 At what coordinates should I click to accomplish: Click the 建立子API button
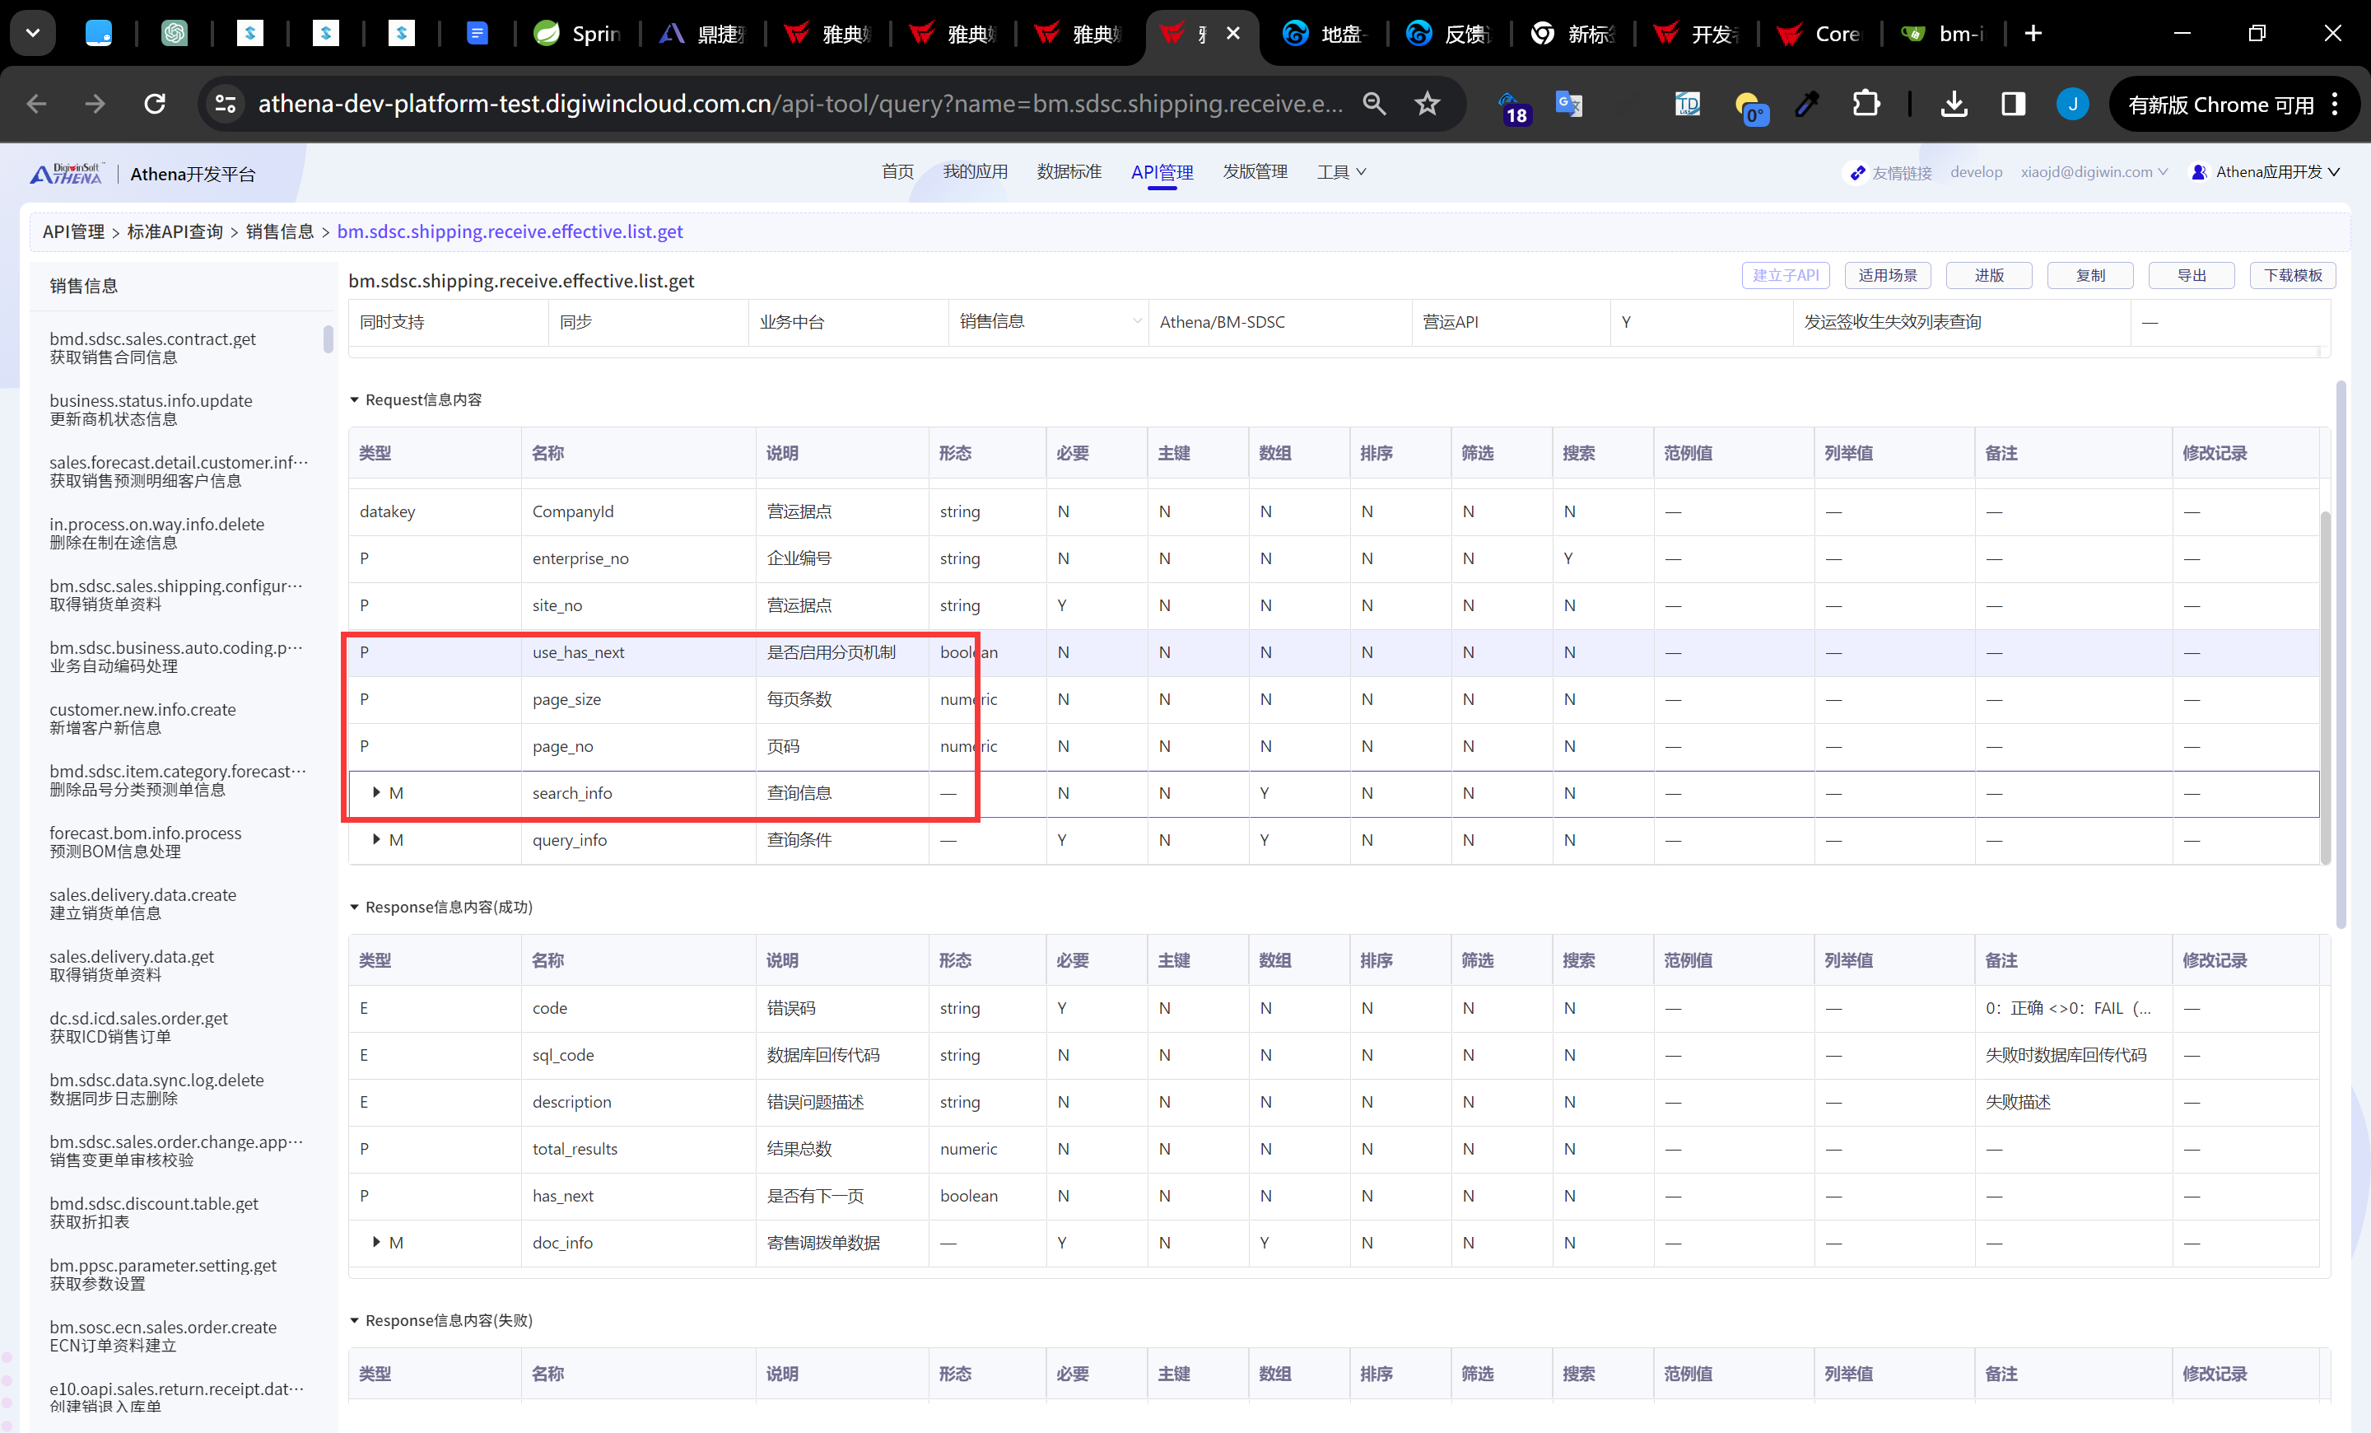coord(1786,275)
